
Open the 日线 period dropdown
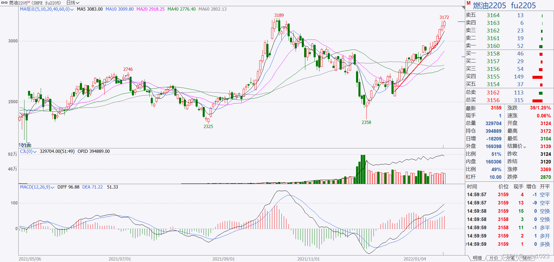pos(73,3)
